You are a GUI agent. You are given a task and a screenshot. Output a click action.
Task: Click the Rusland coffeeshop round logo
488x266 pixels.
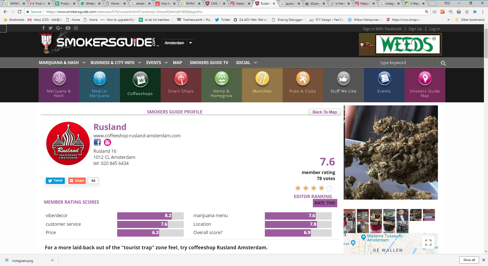(x=68, y=144)
